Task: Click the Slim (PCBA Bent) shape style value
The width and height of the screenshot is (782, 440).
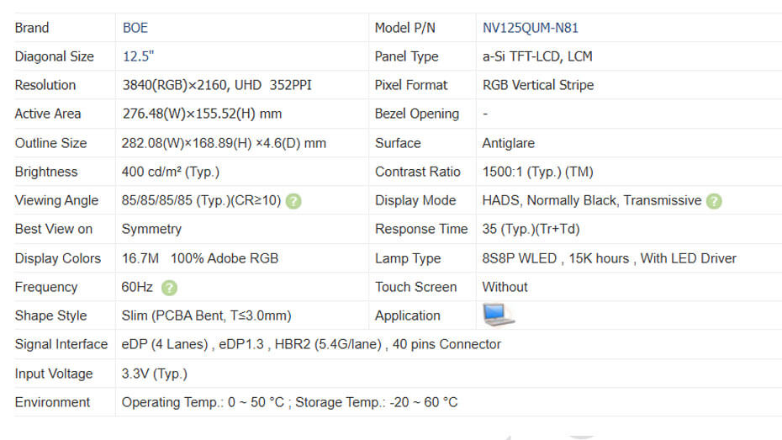Action: tap(206, 315)
